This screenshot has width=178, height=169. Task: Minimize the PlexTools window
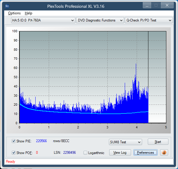147,5
